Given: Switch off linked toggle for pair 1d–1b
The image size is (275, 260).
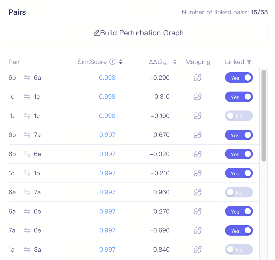Looking at the screenshot, I should [x=239, y=173].
